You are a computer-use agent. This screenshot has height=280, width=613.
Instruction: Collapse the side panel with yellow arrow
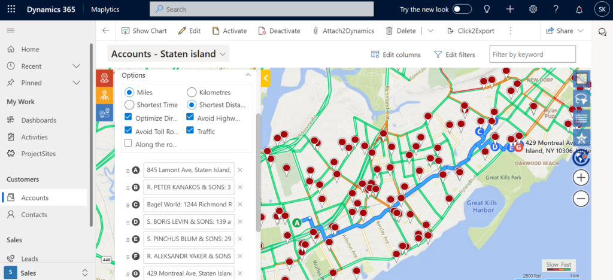pyautogui.click(x=266, y=77)
